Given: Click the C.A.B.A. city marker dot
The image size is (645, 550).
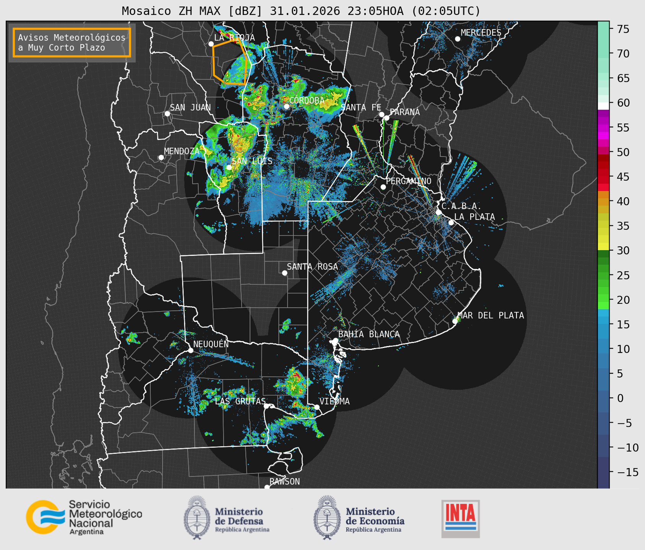Looking at the screenshot, I should coord(439,212).
